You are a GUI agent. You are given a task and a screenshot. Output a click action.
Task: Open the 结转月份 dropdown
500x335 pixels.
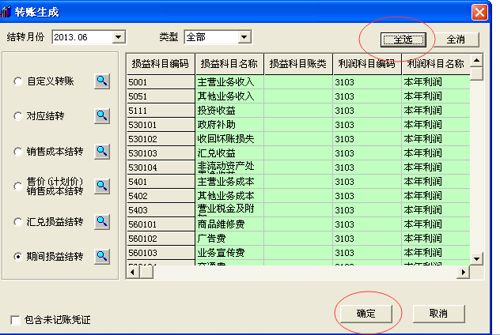coord(119,37)
